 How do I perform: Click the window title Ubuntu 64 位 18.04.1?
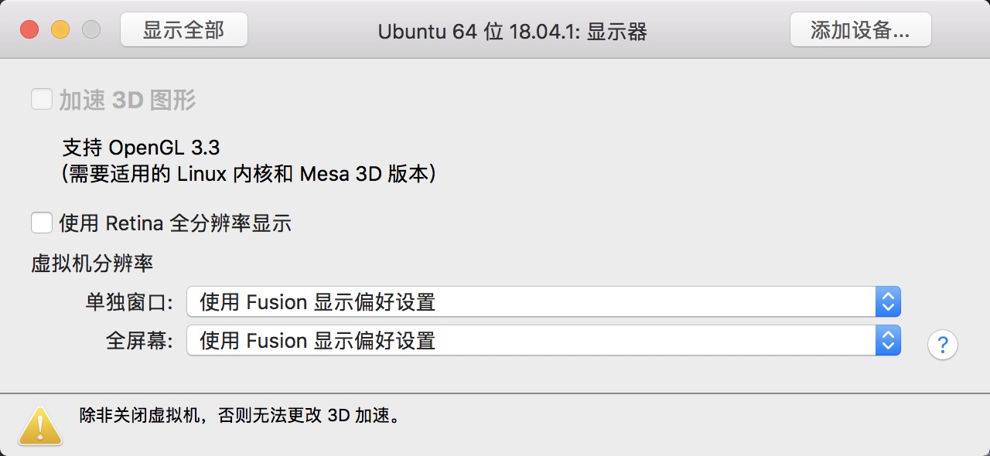click(x=512, y=32)
